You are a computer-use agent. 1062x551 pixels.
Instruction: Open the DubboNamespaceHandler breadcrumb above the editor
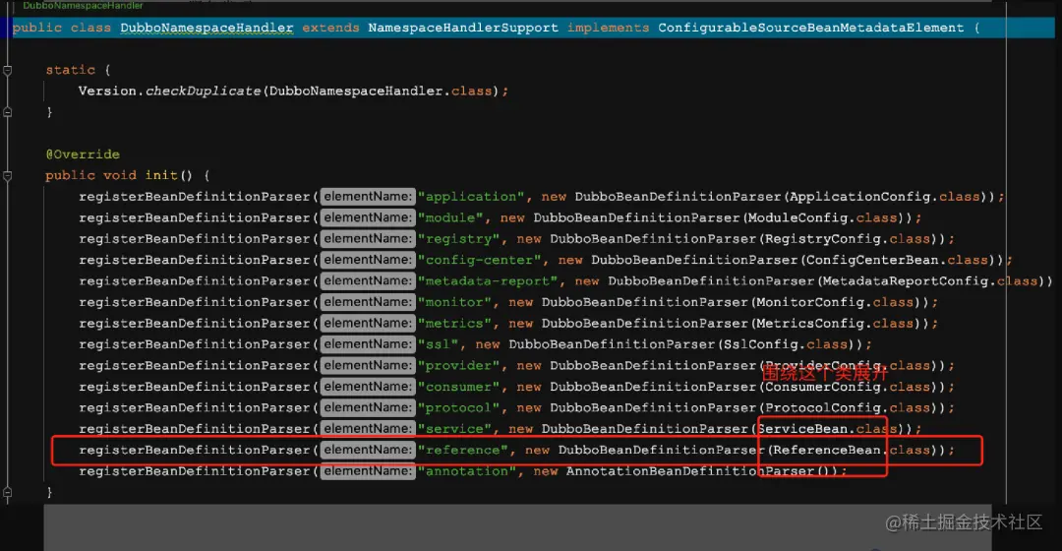83,6
